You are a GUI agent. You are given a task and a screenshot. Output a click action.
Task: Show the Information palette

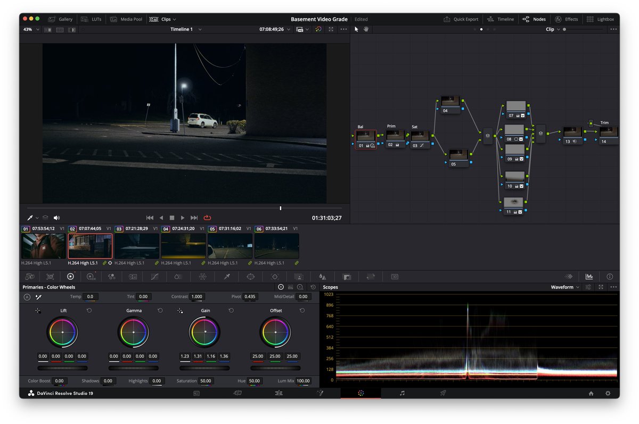click(x=610, y=277)
